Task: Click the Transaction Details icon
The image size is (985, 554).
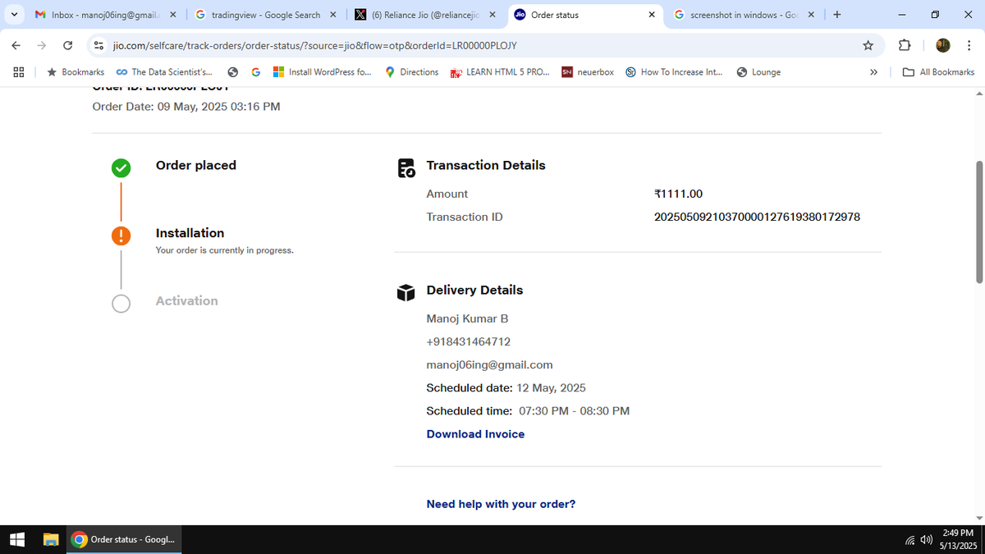Action: point(406,168)
